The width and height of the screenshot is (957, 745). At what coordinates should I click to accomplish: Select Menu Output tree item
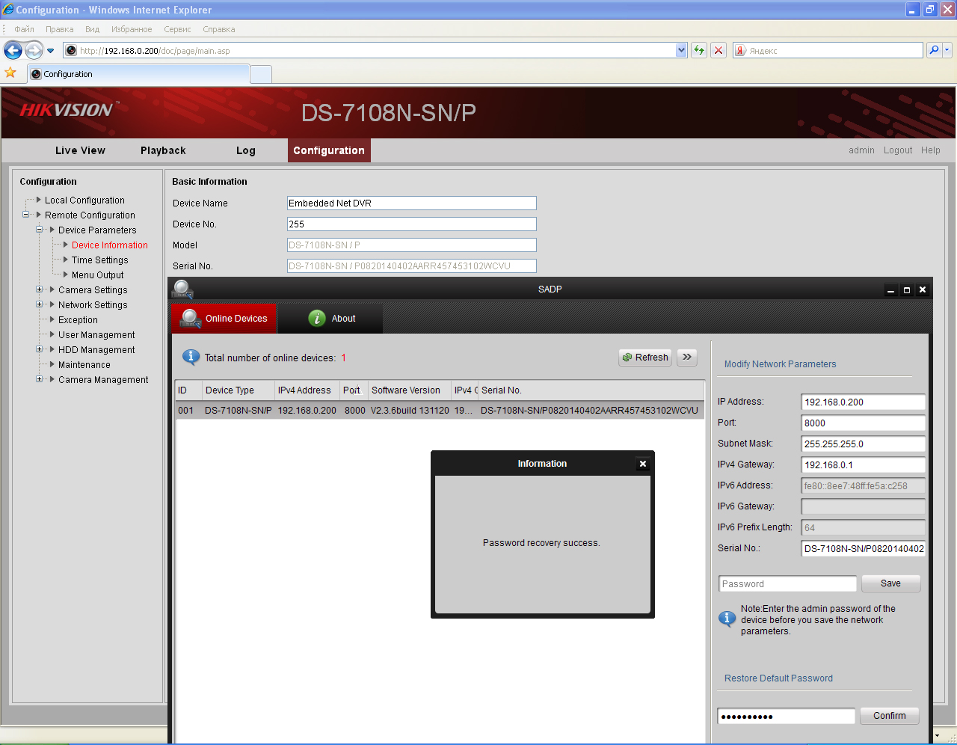point(98,275)
